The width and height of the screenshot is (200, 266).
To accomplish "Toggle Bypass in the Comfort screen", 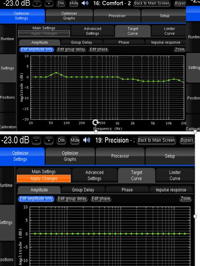I will coord(180,3).
